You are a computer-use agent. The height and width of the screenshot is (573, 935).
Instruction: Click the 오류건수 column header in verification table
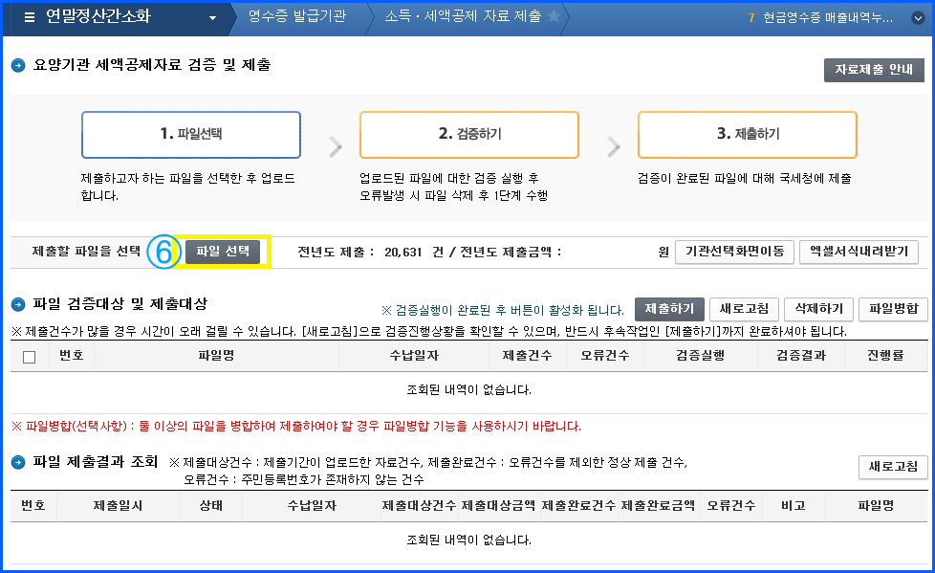point(604,356)
